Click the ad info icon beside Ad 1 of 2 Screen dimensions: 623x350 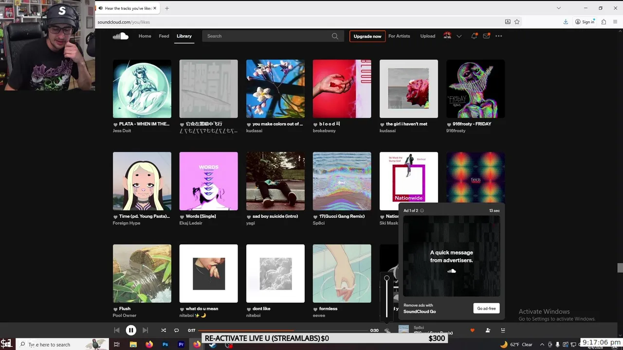(x=422, y=210)
